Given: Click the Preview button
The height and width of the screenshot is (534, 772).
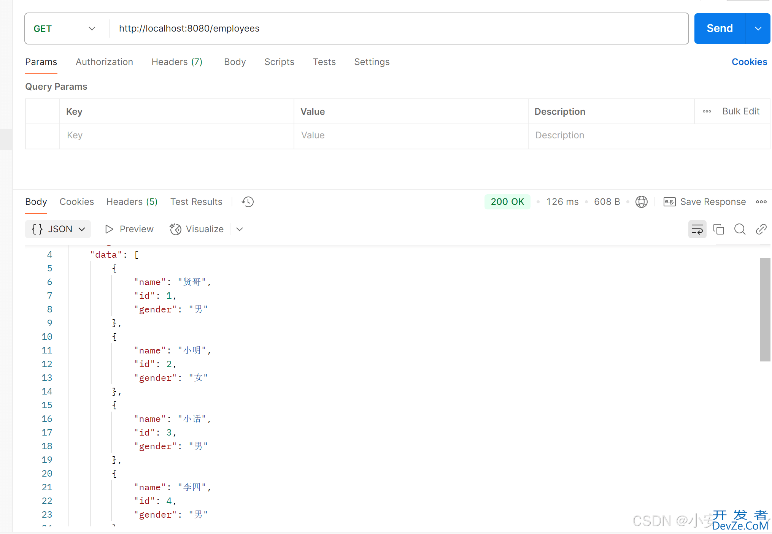Looking at the screenshot, I should point(129,229).
